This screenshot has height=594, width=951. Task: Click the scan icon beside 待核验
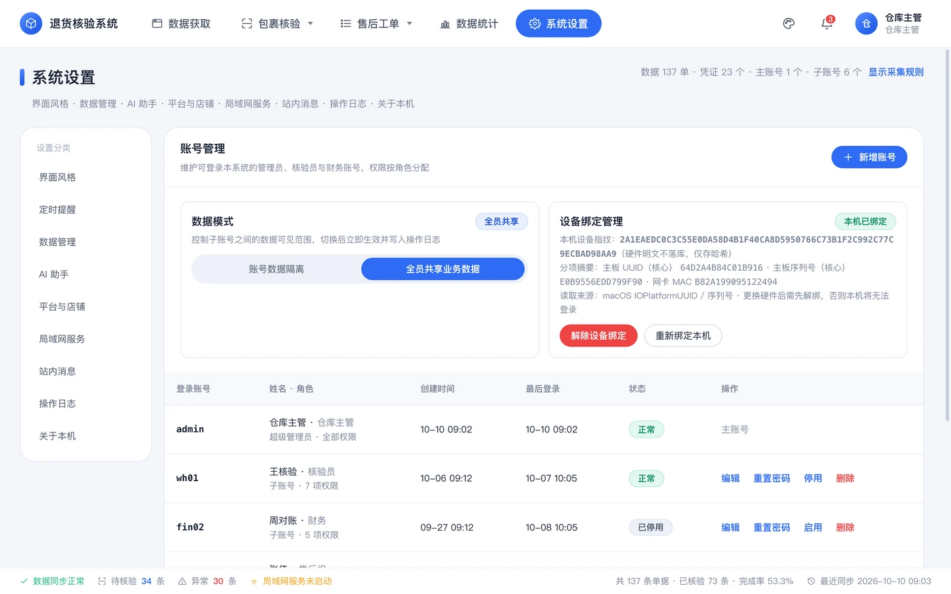[x=102, y=581]
